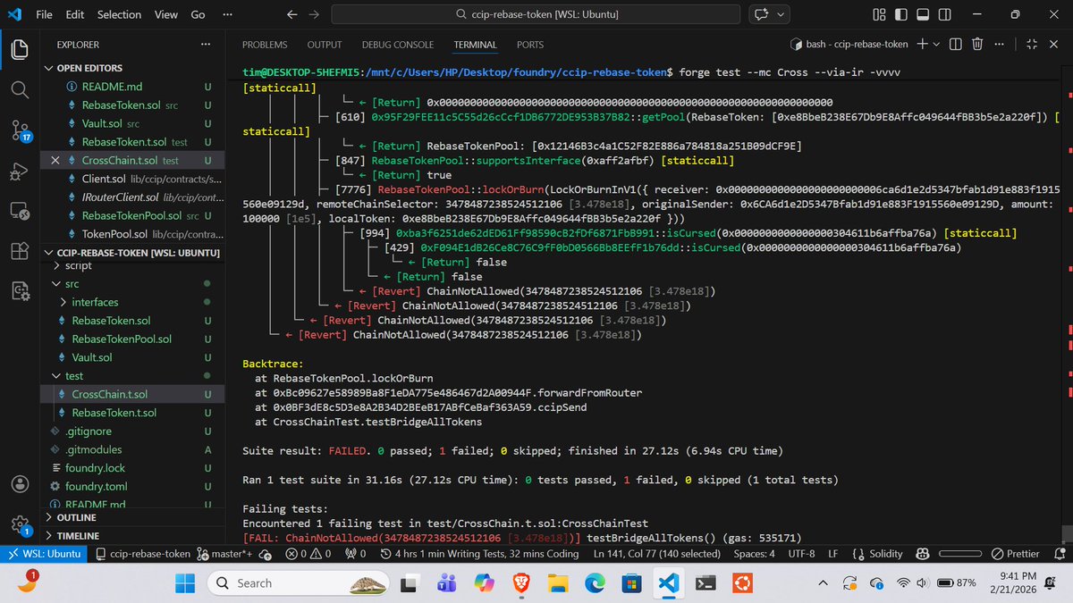Toggle the panel visibility
The height and width of the screenshot is (603, 1073).
pyautogui.click(x=922, y=14)
